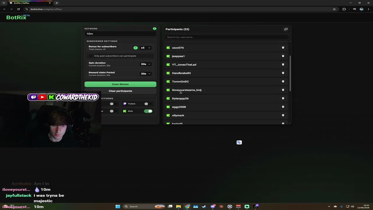Select participant name Dylanppp26
The image size is (373, 210).
180,98
